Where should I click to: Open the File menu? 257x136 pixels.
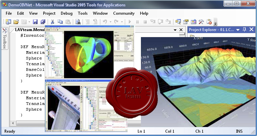[x=9, y=13]
